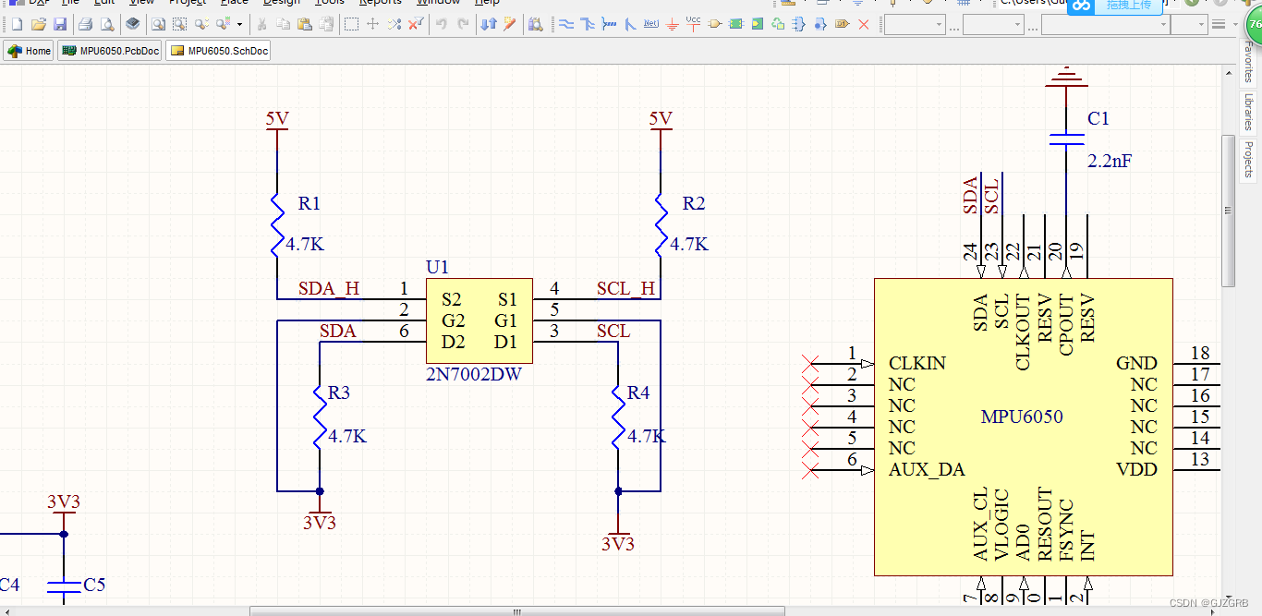Select the Place Net Label tool

pos(651,24)
